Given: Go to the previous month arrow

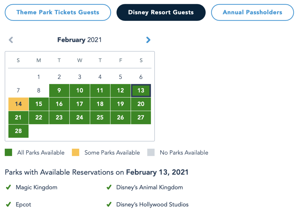Looking at the screenshot, I should (11, 40).
